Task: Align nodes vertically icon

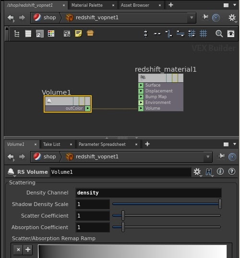Action: click(146, 34)
